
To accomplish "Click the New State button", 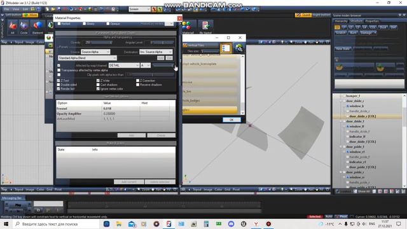I will point(343,48).
